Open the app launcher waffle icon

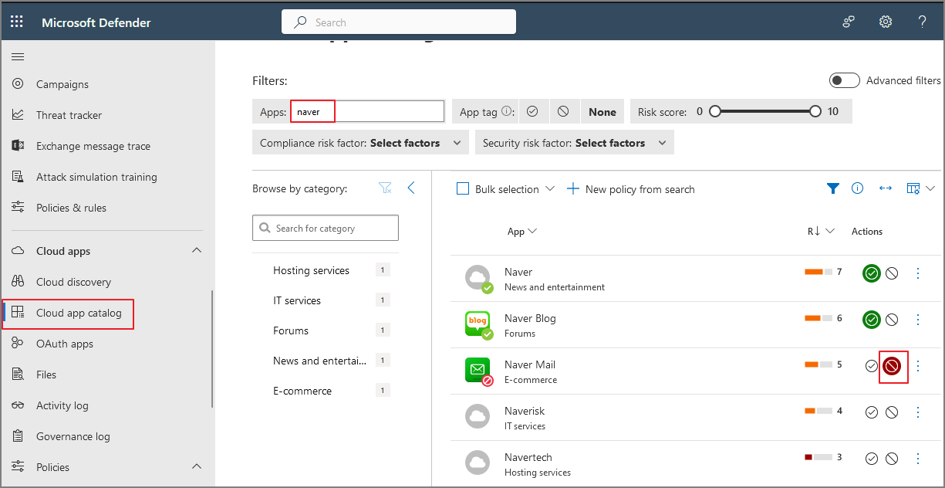coord(16,22)
